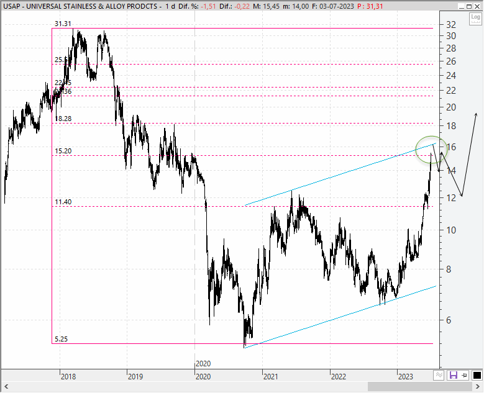Click the 10 price axis label

pyautogui.click(x=451, y=230)
